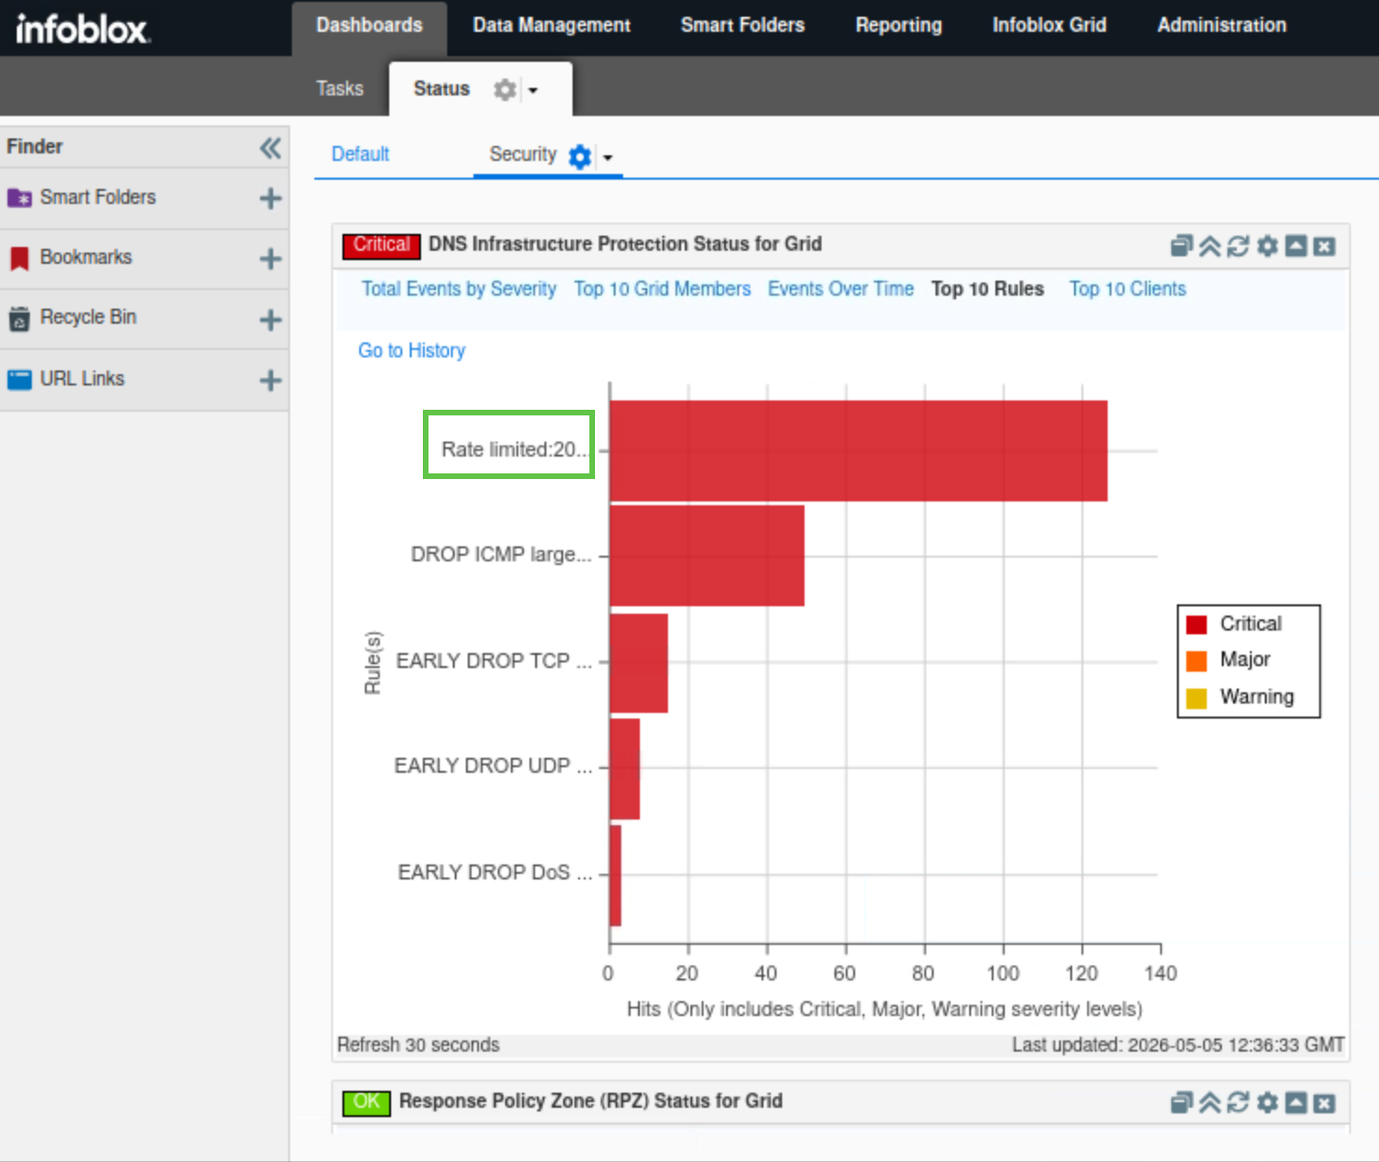Open the Data Management tab
Image resolution: width=1379 pixels, height=1162 pixels.
tap(552, 26)
